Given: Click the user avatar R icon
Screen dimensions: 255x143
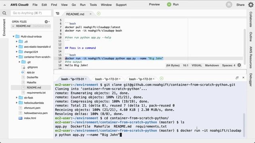Looking at the screenshot, I should tap(229, 5).
